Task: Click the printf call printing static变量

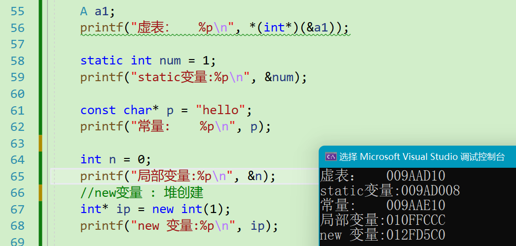Action: tap(193, 77)
